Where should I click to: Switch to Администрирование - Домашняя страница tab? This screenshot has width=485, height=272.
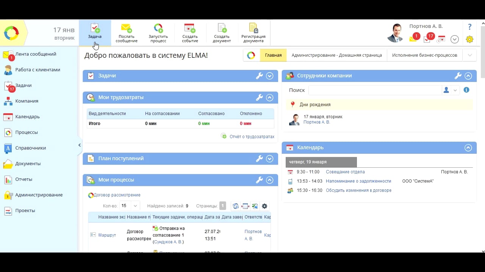pyautogui.click(x=337, y=55)
